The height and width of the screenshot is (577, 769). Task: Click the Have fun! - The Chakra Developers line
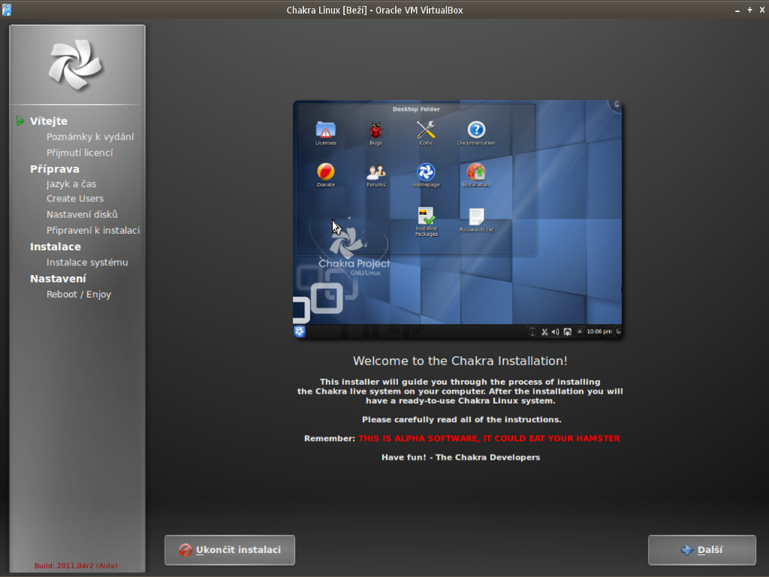(x=461, y=458)
